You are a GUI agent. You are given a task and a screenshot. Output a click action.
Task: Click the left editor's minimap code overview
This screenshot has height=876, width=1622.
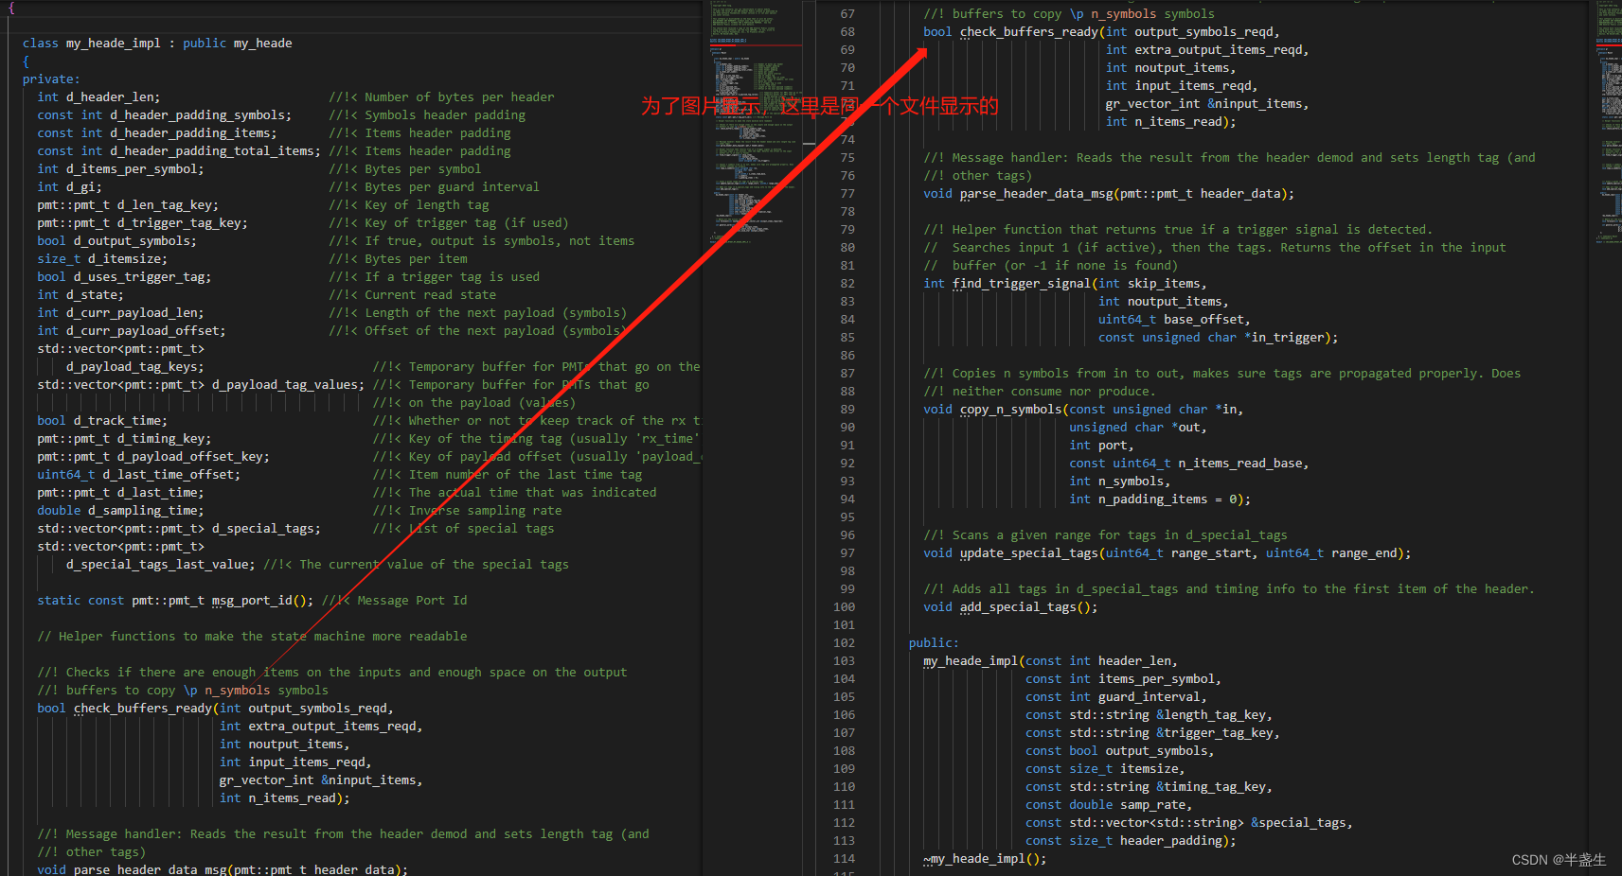click(x=756, y=123)
